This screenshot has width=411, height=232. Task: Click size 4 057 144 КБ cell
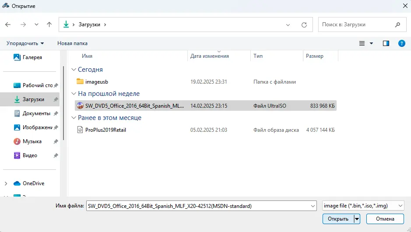point(320,130)
